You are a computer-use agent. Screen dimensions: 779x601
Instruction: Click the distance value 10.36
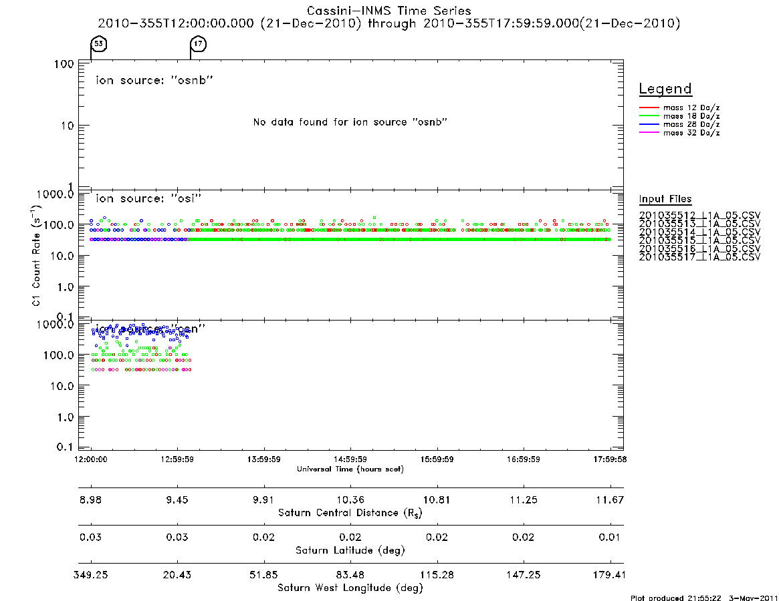(350, 499)
